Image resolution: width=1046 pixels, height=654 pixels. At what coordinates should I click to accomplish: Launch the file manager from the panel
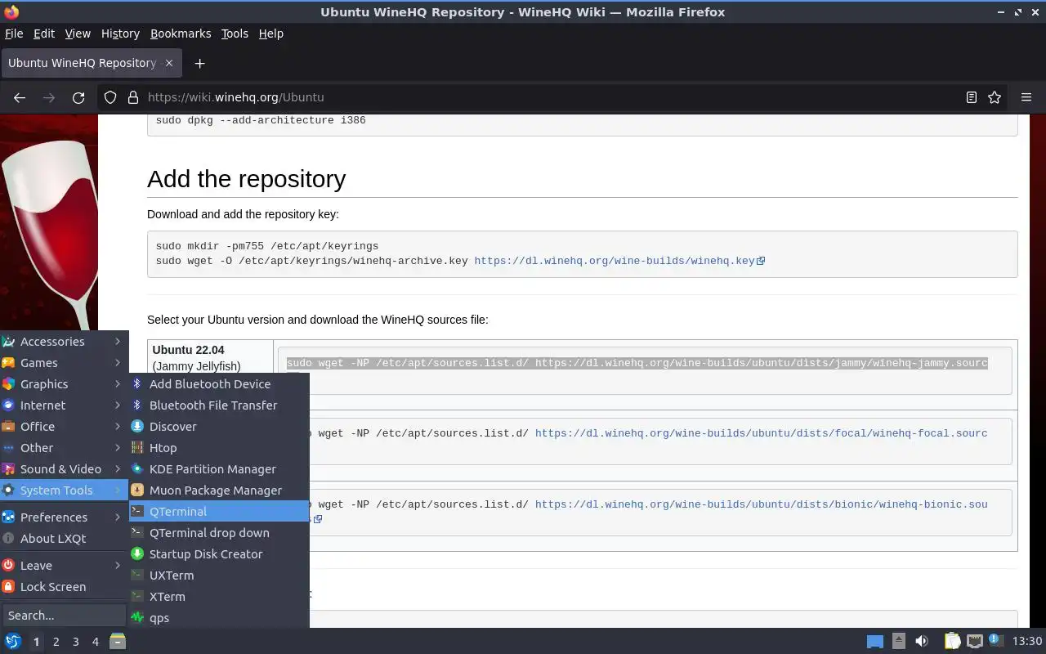118,641
